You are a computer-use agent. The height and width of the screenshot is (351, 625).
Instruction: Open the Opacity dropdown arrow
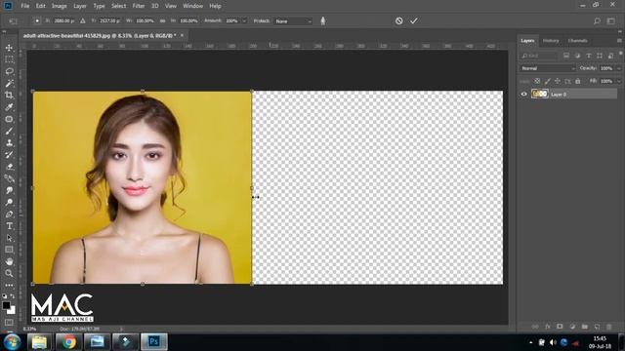[x=618, y=68]
